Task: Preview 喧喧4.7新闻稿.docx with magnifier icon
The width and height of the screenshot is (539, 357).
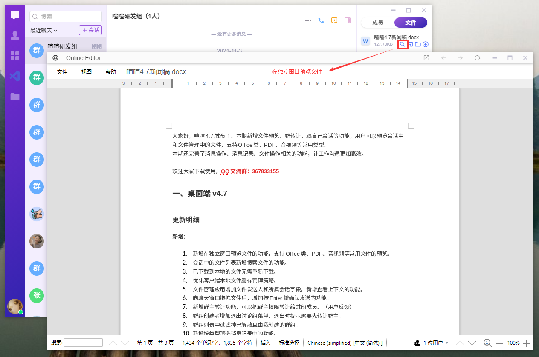Action: pos(403,44)
